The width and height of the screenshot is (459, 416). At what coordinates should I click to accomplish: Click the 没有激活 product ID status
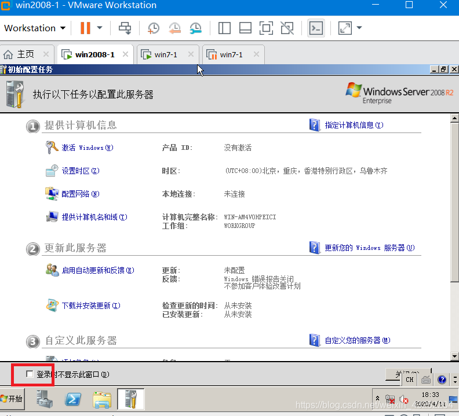click(x=238, y=148)
